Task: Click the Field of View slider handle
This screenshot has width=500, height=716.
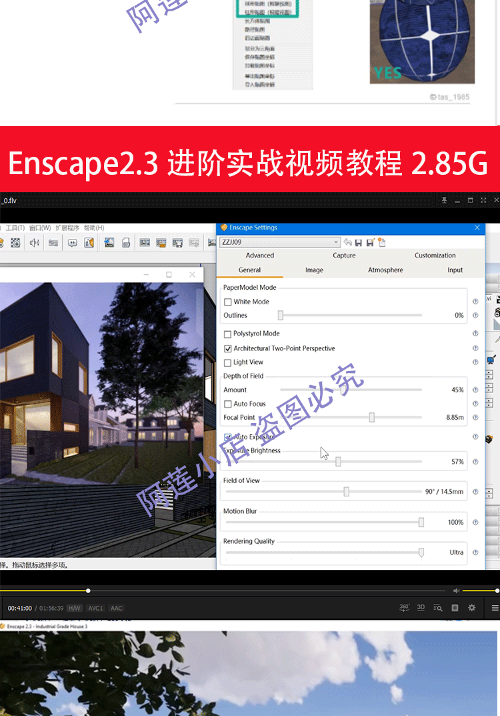Action: 346,491
